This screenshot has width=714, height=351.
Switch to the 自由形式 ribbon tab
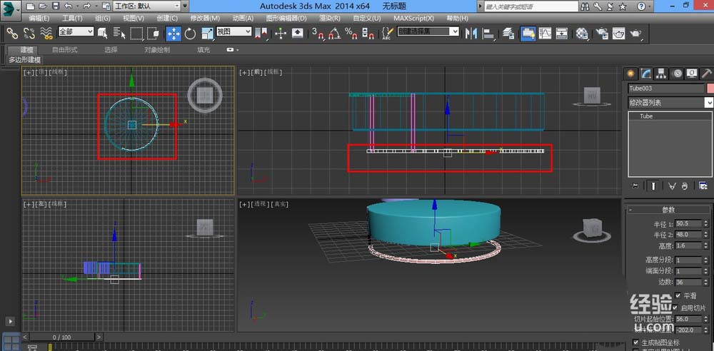click(64, 50)
